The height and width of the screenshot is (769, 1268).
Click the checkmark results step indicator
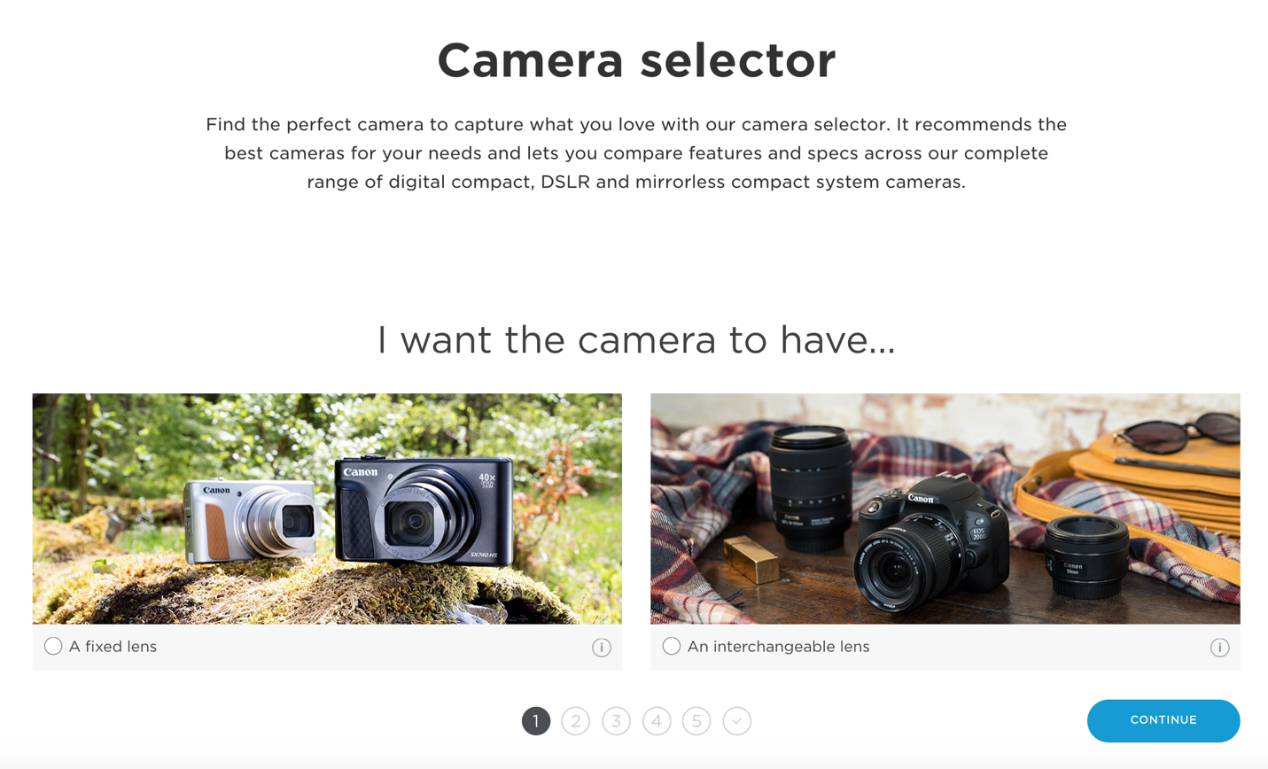[736, 721]
